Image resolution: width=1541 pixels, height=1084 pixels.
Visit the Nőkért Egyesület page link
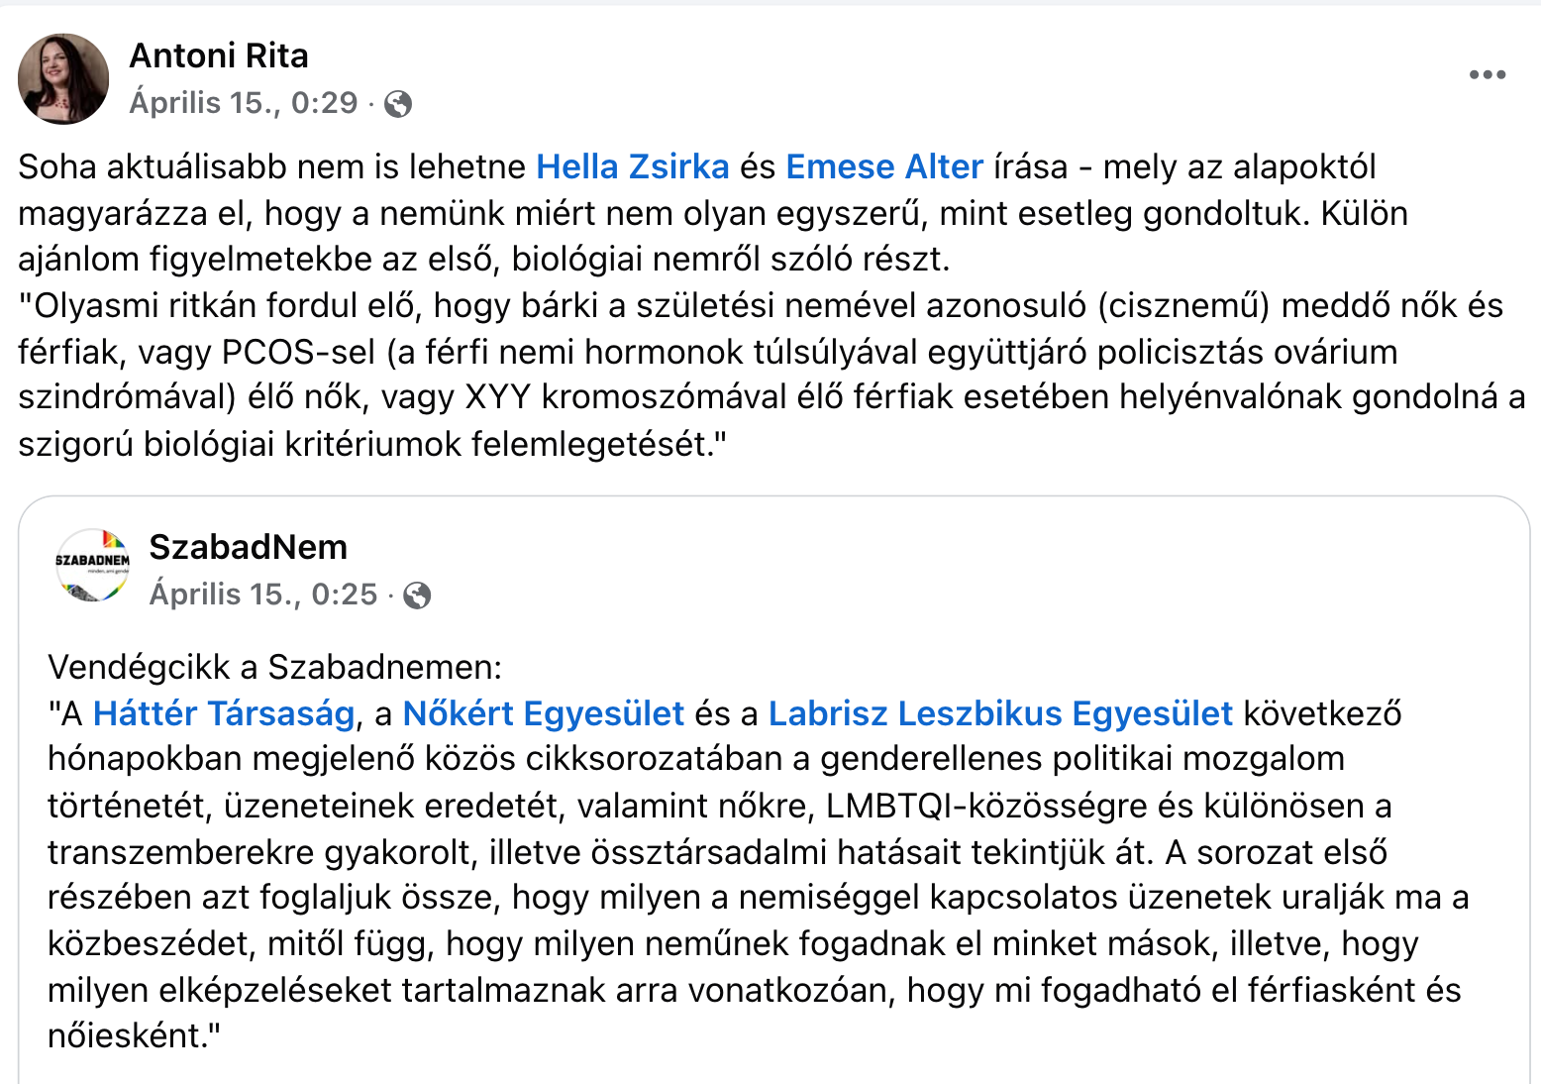(x=543, y=713)
